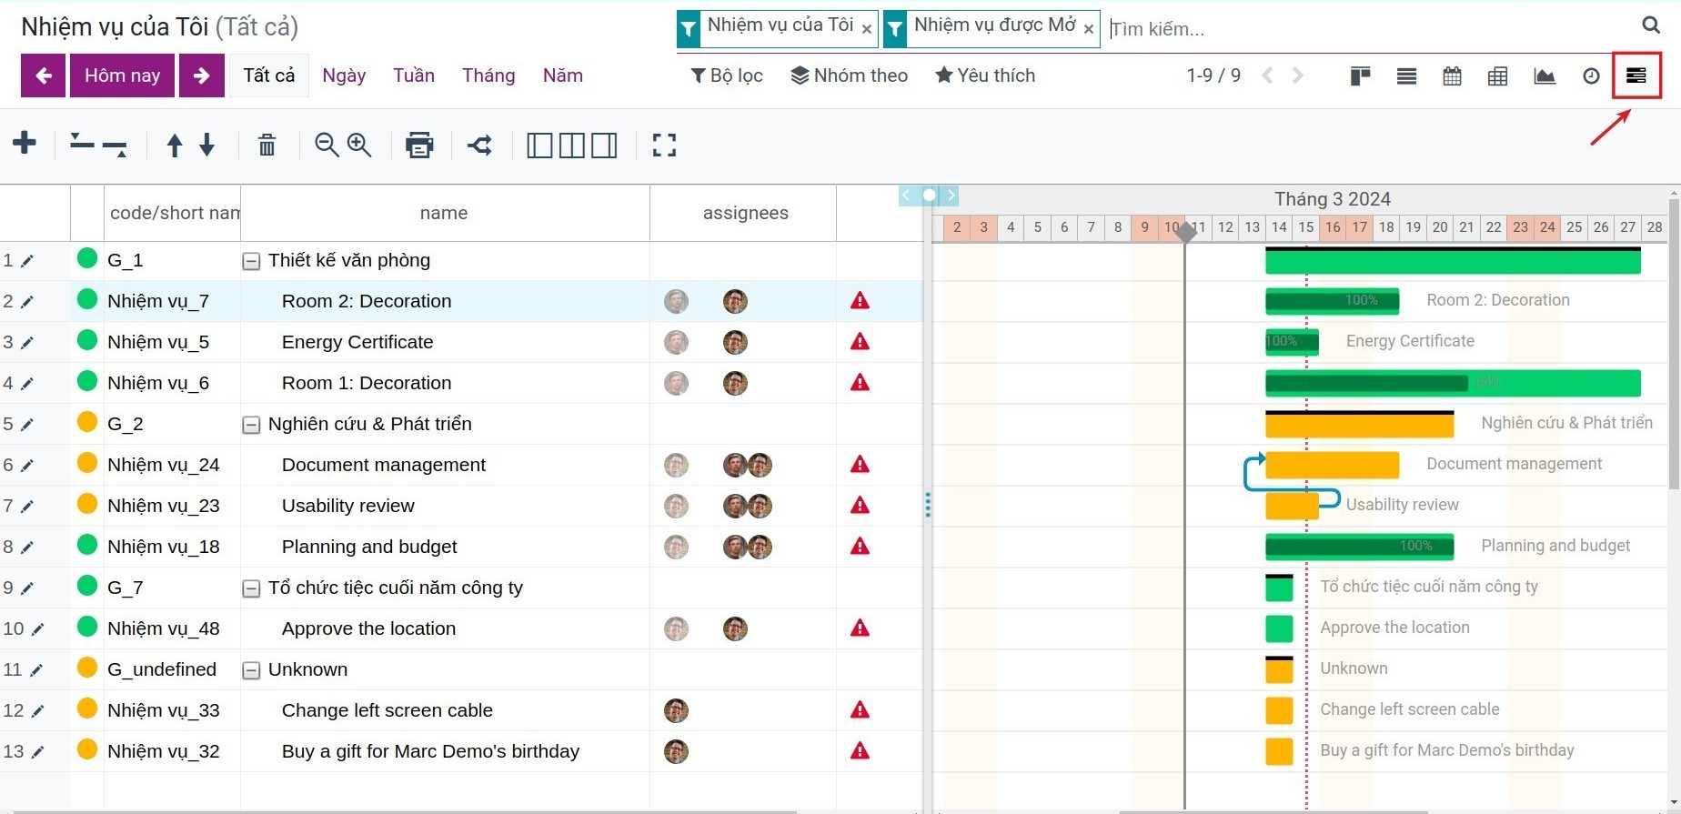This screenshot has width=1681, height=814.
Task: Switch to the graph view
Action: pyautogui.click(x=1545, y=75)
